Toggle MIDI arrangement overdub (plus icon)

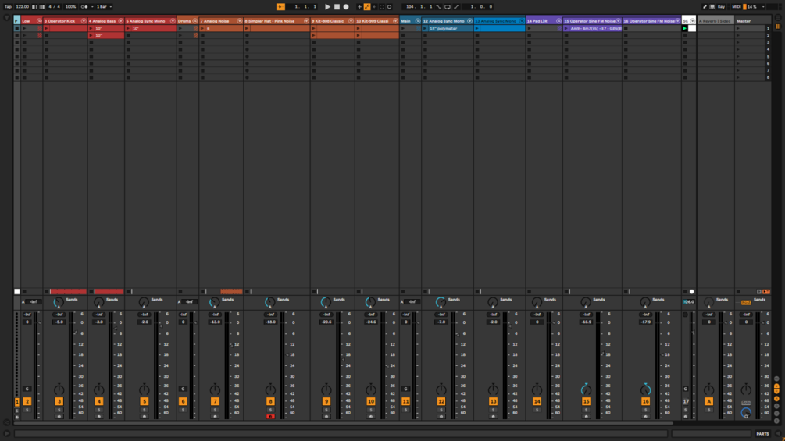pyautogui.click(x=359, y=7)
